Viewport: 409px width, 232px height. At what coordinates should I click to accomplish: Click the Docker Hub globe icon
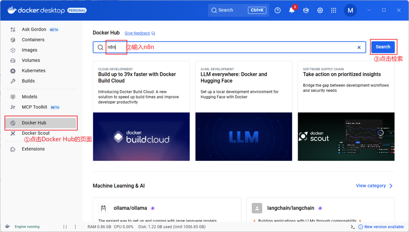pos(13,123)
